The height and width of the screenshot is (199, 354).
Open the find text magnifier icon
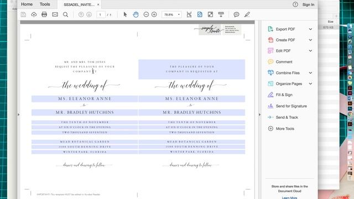tap(65, 15)
